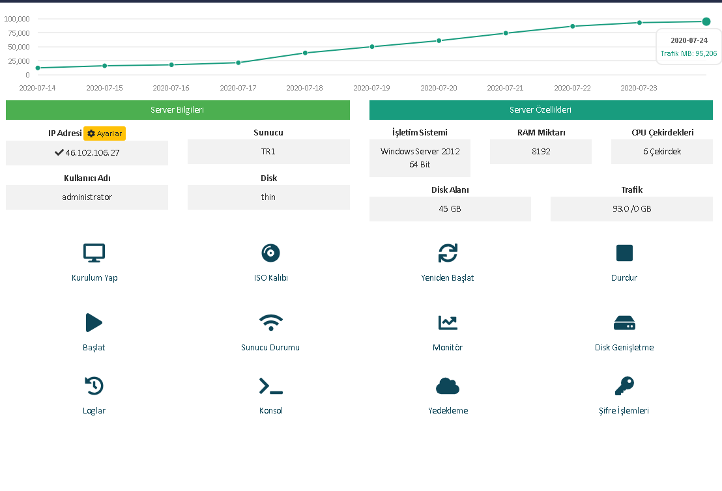Open the Monitör chart icon

click(x=448, y=322)
